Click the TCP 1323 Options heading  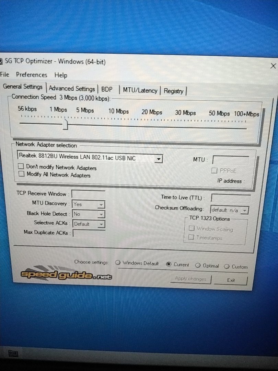click(x=209, y=218)
